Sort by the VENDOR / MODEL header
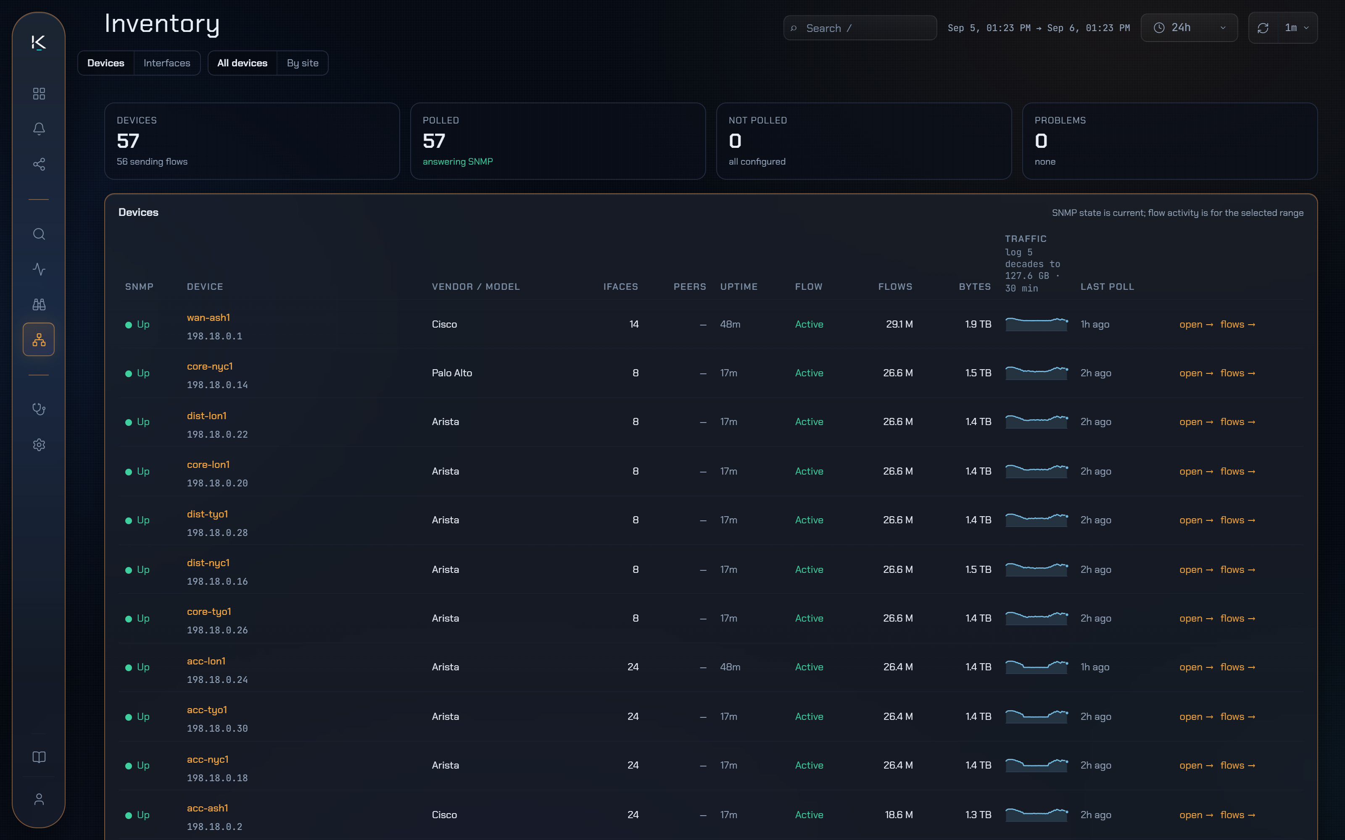This screenshot has width=1345, height=840. coord(476,287)
